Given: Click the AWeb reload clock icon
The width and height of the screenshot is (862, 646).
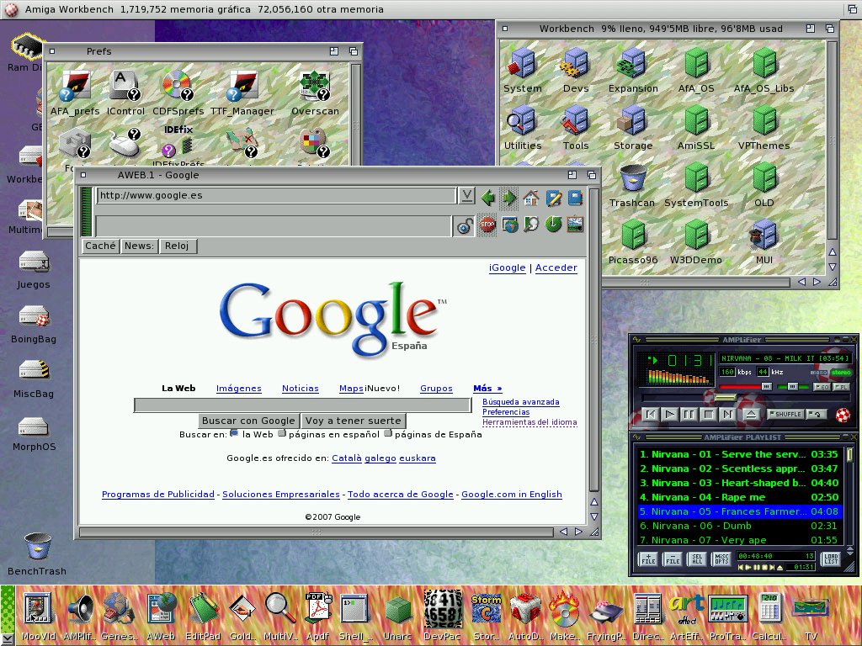Looking at the screenshot, I should tap(553, 224).
